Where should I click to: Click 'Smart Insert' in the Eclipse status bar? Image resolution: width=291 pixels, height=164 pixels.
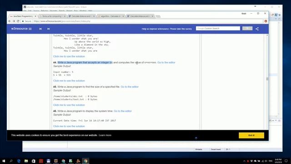click(216, 149)
